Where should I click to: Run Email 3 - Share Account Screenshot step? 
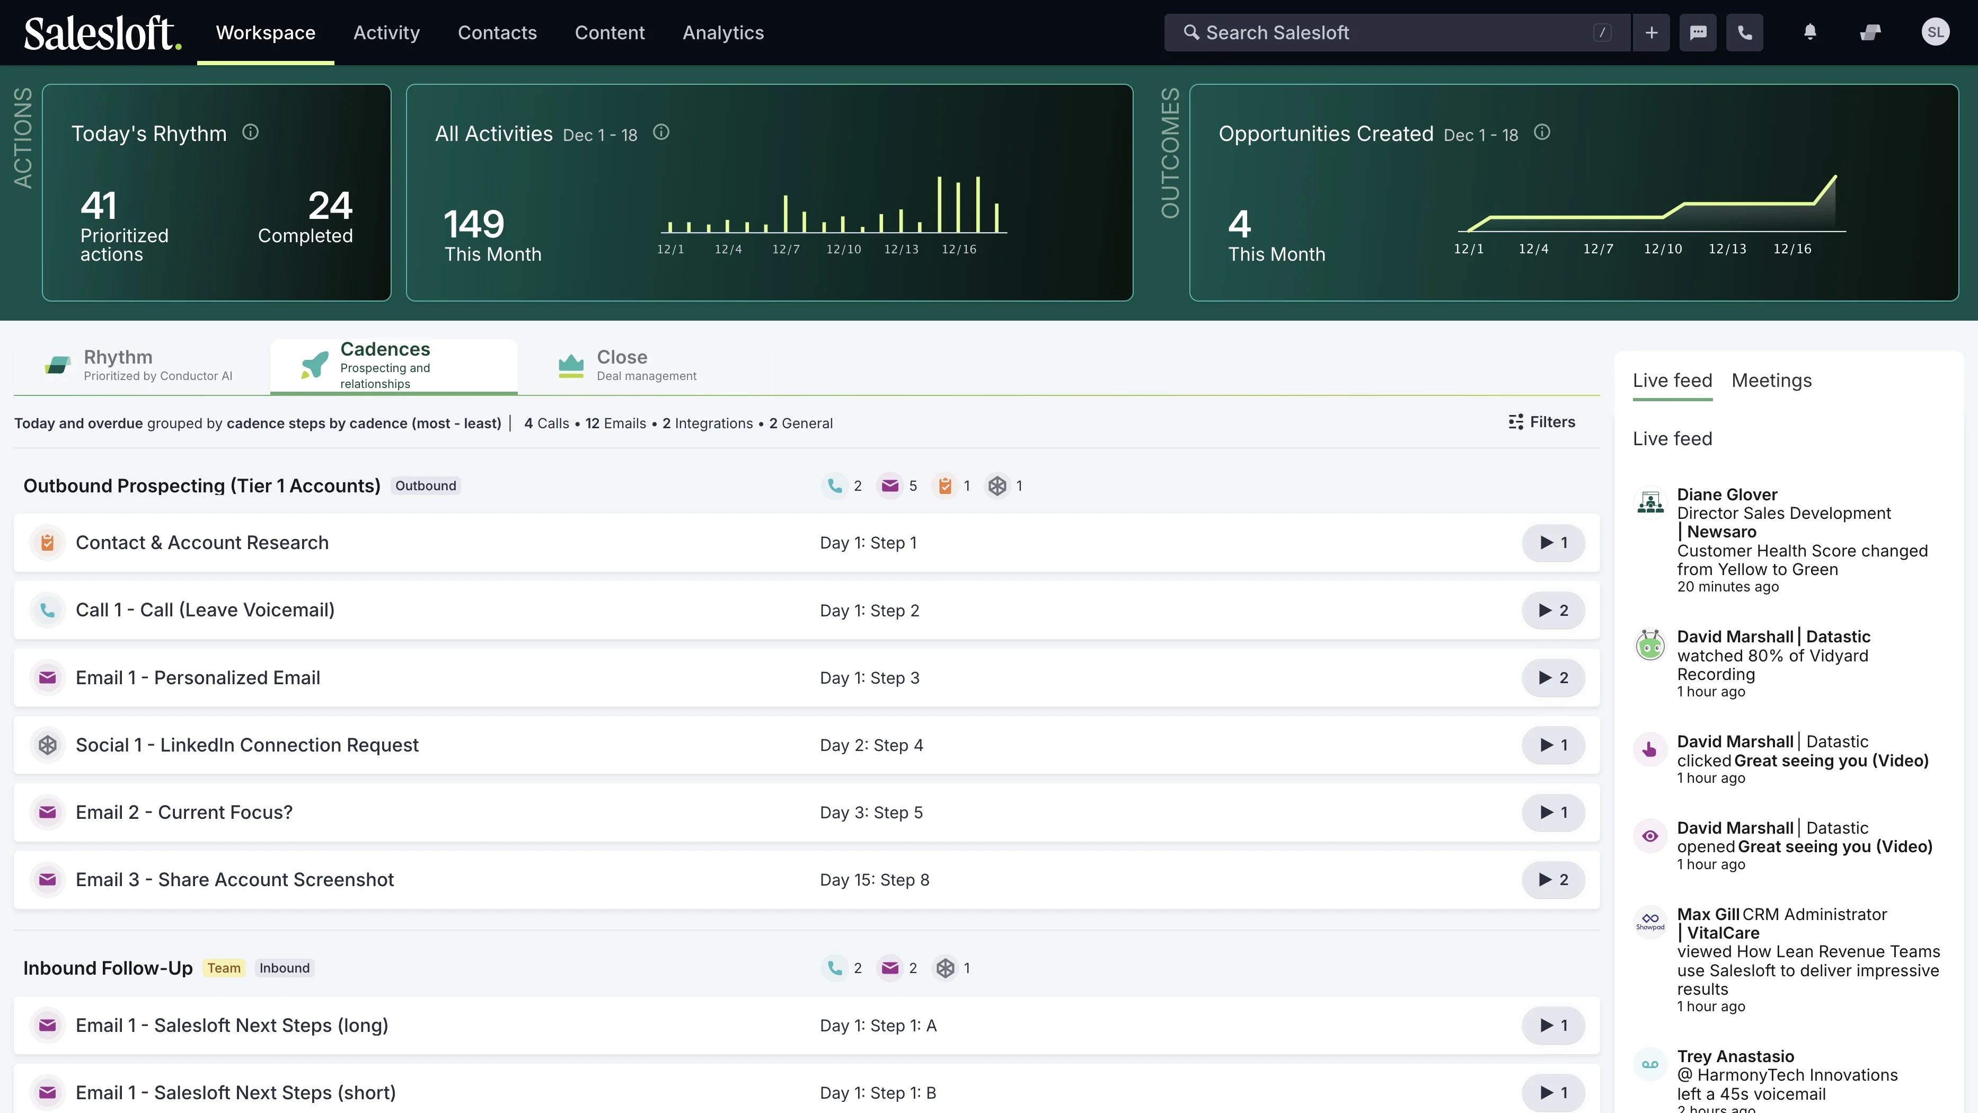(x=1553, y=880)
